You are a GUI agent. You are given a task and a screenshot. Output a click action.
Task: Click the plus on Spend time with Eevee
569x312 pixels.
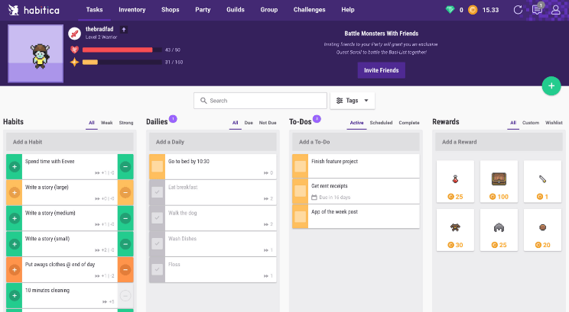(x=14, y=166)
